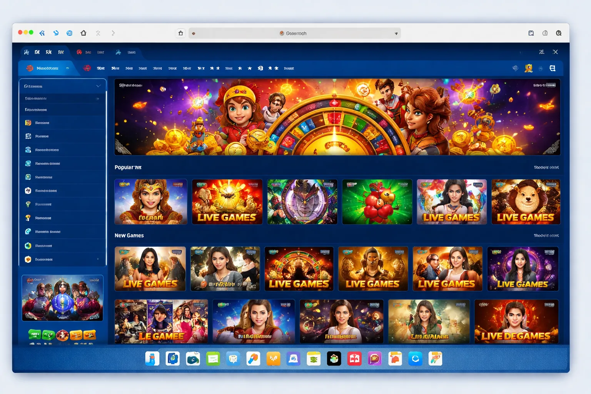Open the LIVE DEGAMES game tile
This screenshot has width=591, height=394.
[x=516, y=322]
